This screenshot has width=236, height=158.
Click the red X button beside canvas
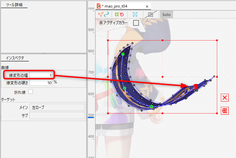[225, 97]
